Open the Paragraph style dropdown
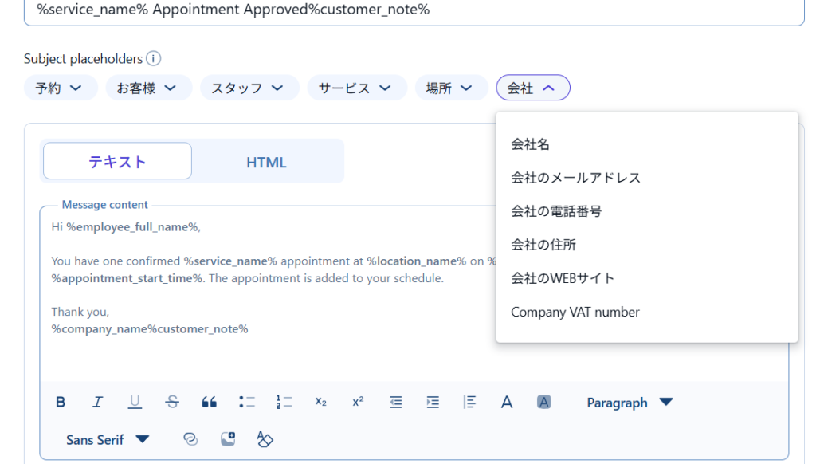The image size is (816, 464). 630,403
